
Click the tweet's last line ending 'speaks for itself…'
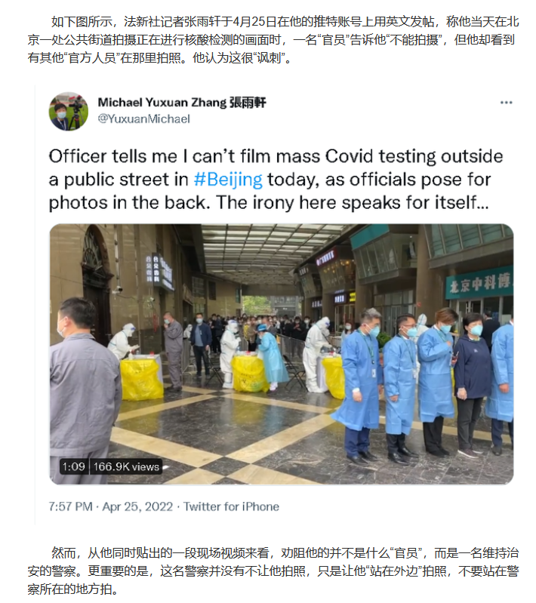click(x=269, y=203)
